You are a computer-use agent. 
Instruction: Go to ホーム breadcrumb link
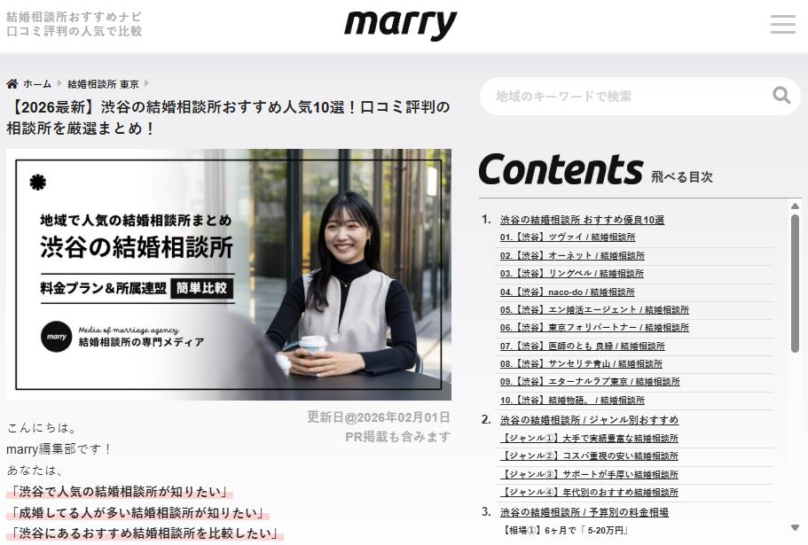tap(37, 83)
